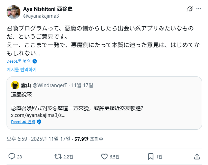Click the reply speech bubble icon
The image size is (208, 165).
tap(12, 156)
